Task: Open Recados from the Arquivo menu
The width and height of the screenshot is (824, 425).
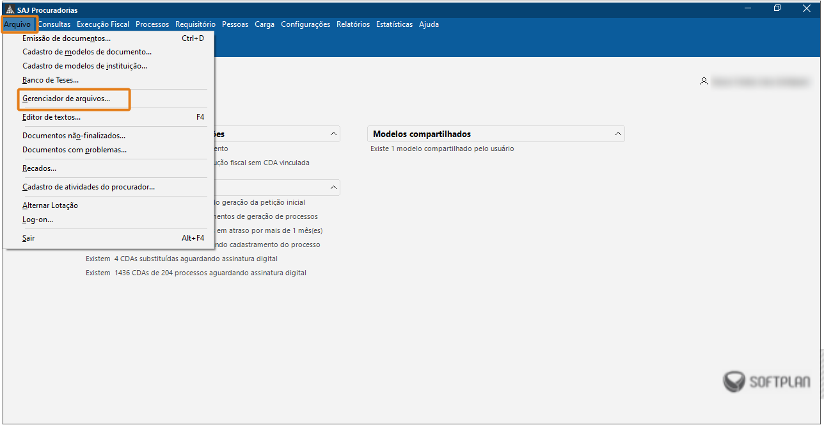Action: 39,168
